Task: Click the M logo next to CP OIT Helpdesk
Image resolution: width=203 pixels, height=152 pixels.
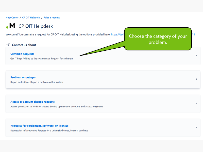Action: pos(11,26)
